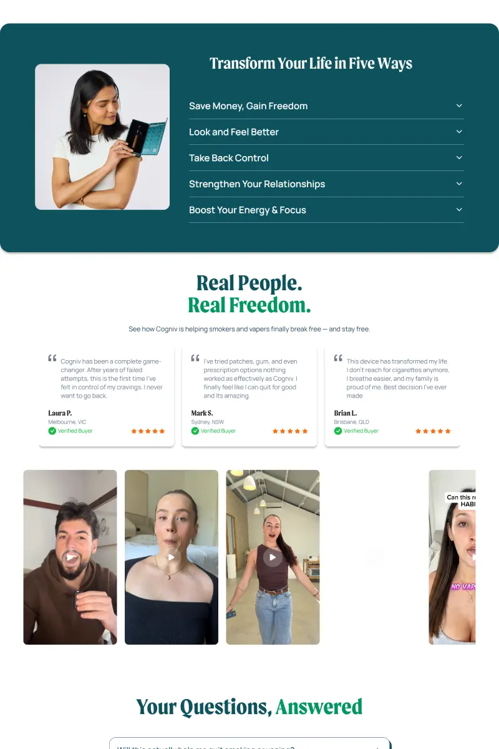Play the video of woman in jeans
Image resolution: width=499 pixels, height=749 pixels.
(x=273, y=557)
